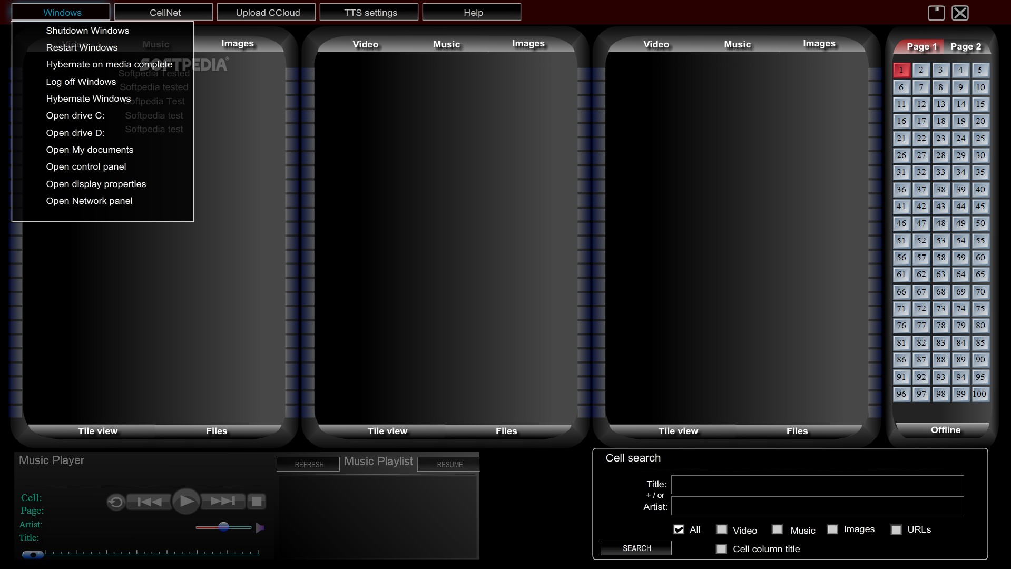The width and height of the screenshot is (1011, 569).
Task: Select the Images tab in third panel
Action: coord(819,44)
